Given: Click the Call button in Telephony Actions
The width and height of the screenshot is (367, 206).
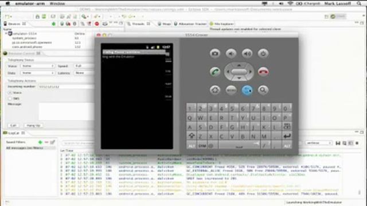Looking at the screenshot, I should (13, 125).
